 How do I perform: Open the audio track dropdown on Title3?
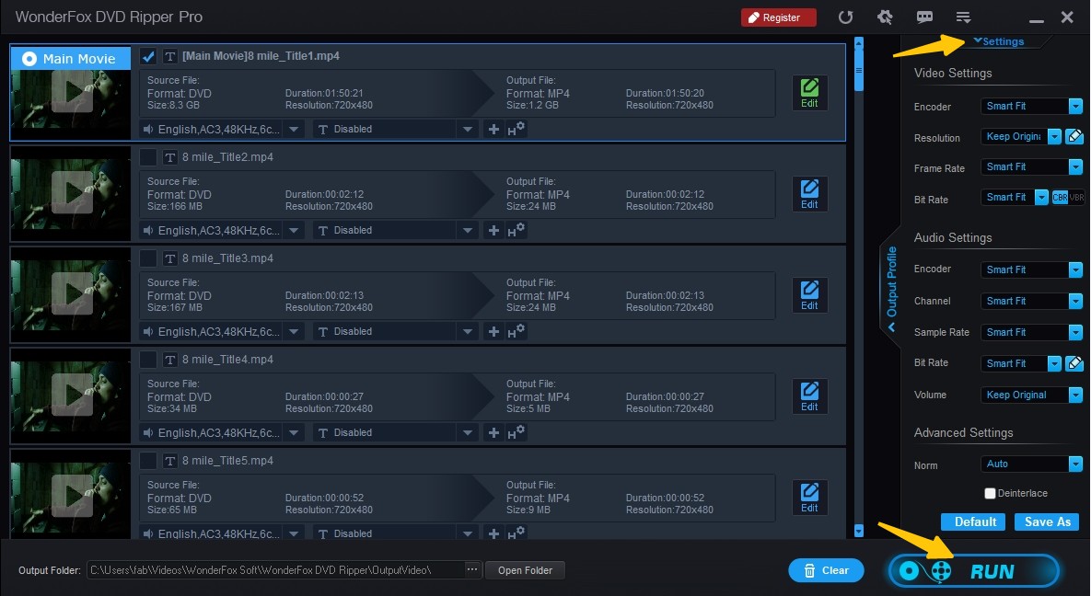point(293,331)
